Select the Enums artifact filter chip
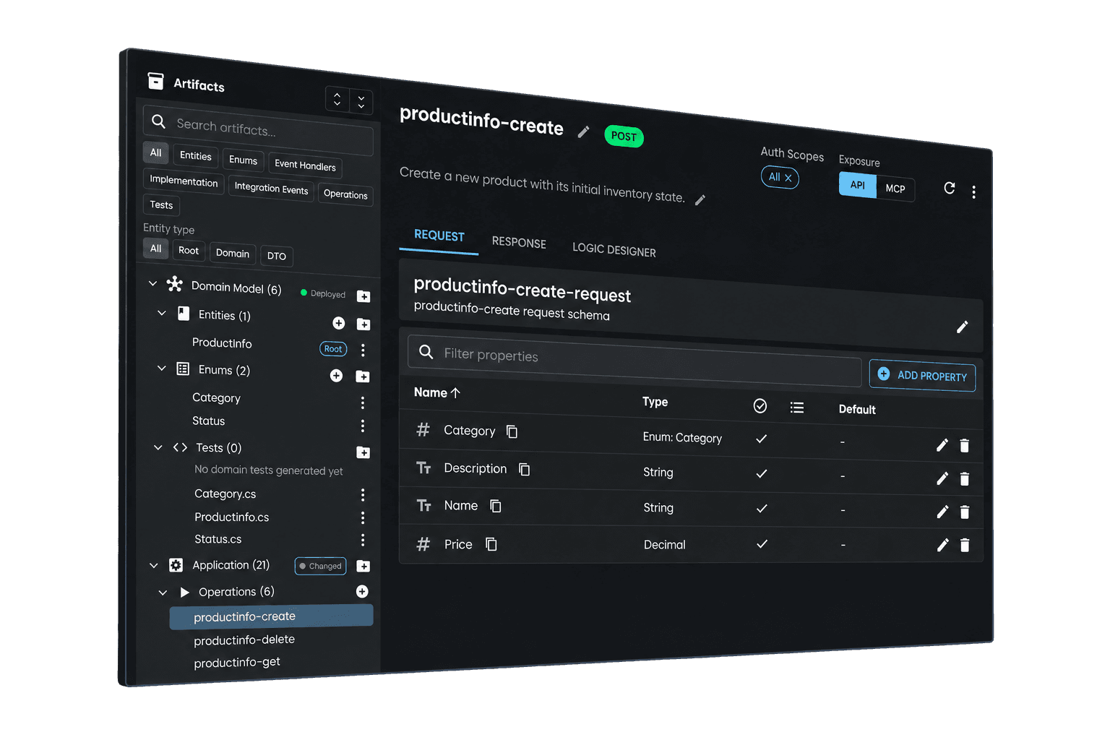Image resolution: width=1110 pixels, height=740 pixels. tap(243, 160)
